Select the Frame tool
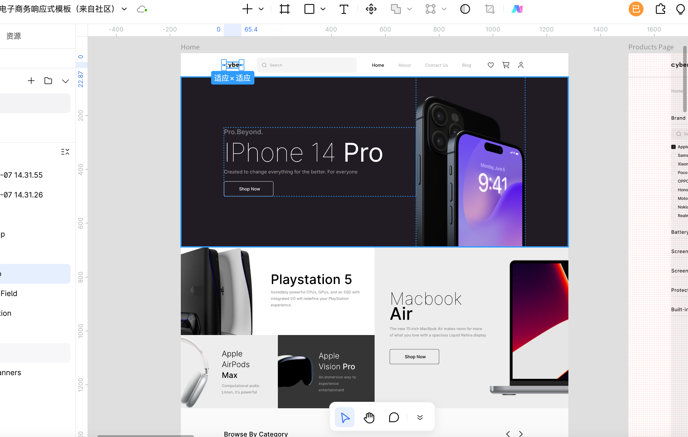688x437 pixels. (x=285, y=9)
